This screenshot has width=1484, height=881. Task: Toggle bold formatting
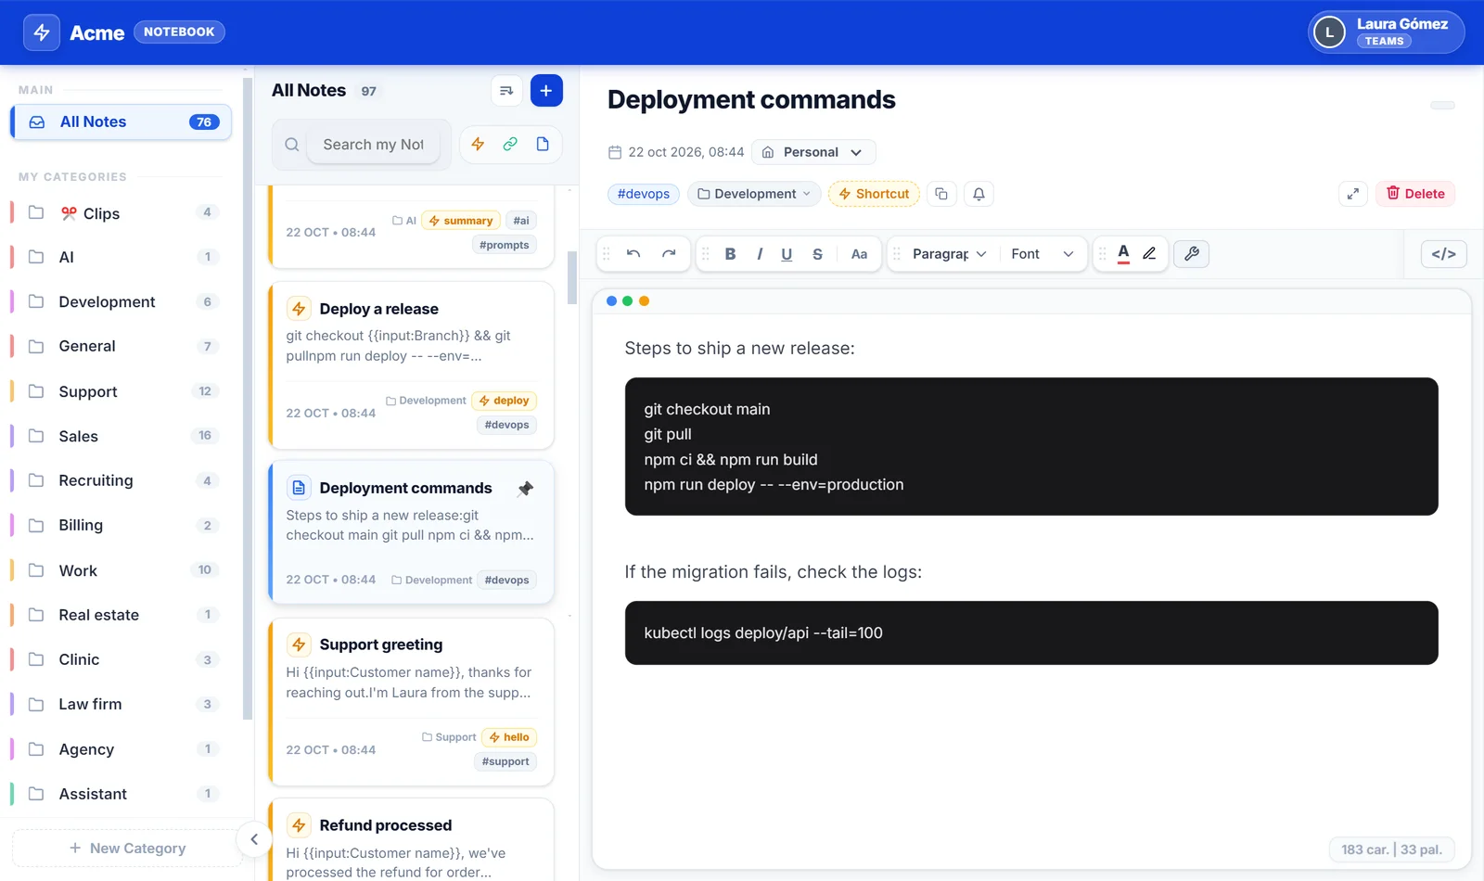click(x=730, y=254)
